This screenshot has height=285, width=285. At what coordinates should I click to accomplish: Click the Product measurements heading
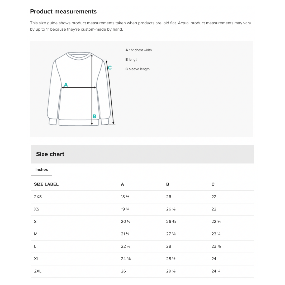63,12
